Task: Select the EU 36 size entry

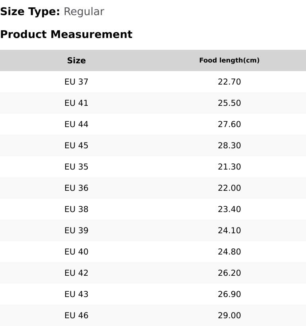Action: point(76,188)
